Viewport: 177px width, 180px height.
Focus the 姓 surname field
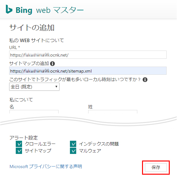pos(113,112)
